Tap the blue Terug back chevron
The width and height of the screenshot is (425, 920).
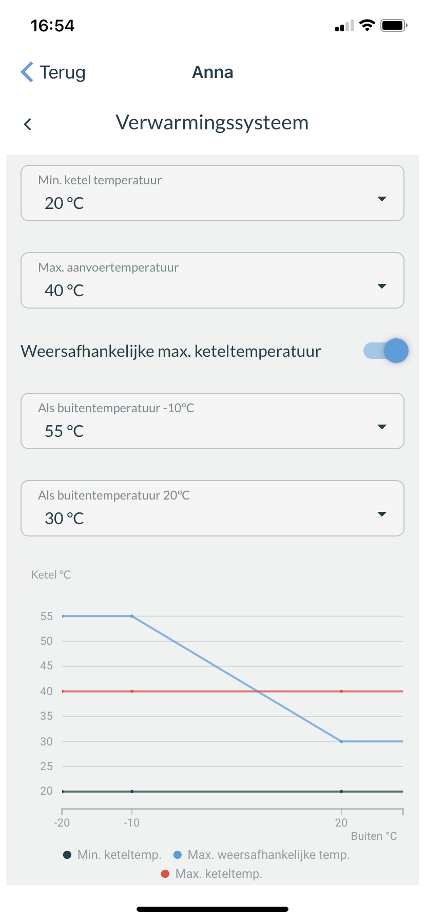coord(27,72)
